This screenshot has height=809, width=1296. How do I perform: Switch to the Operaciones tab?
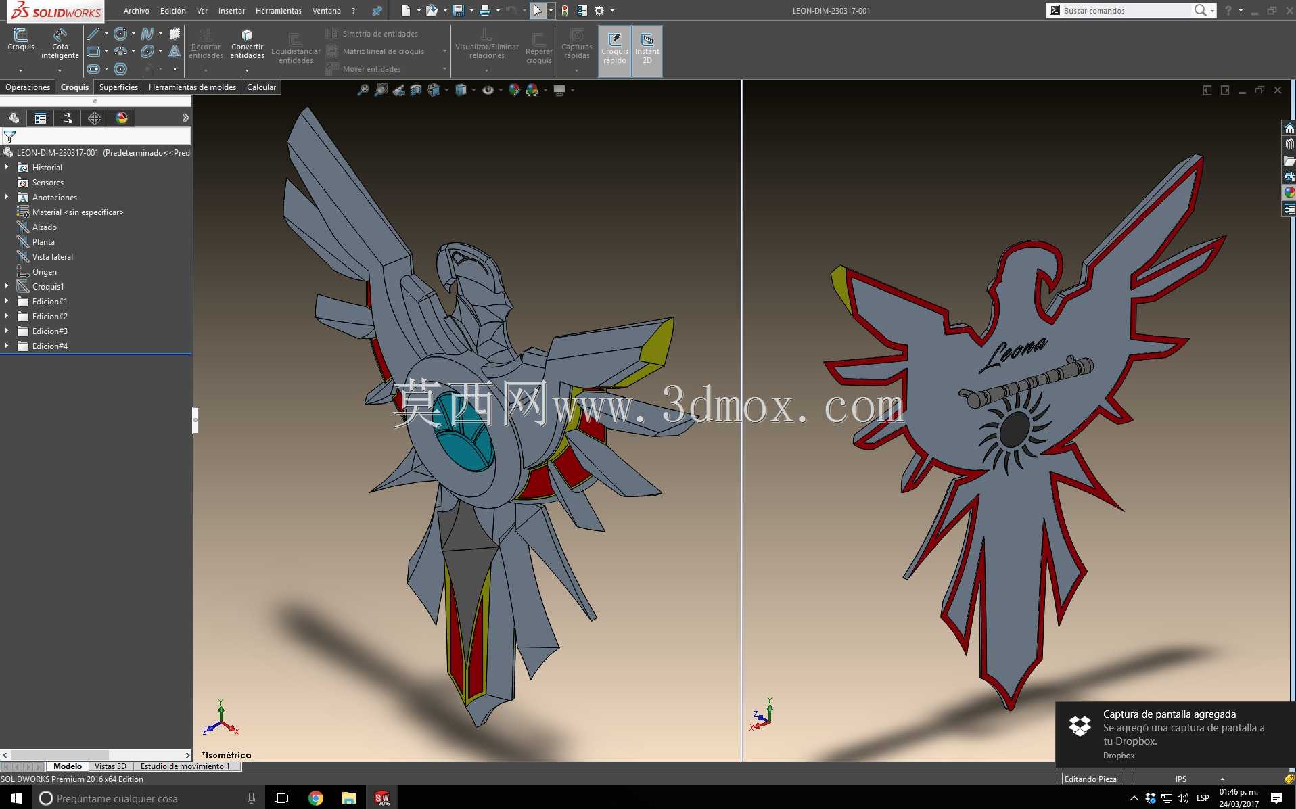[x=28, y=87]
